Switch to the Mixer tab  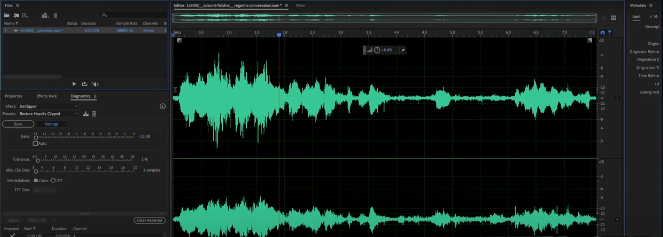point(301,6)
